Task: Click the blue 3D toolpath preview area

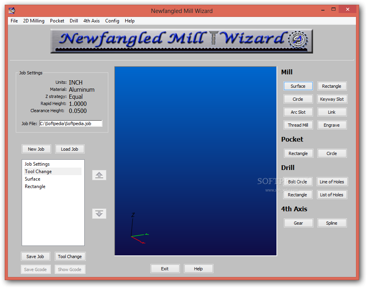Action: point(196,161)
